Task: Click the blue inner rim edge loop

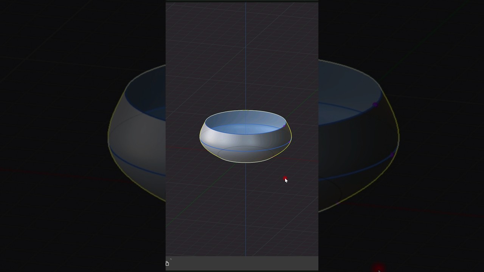Action: click(x=246, y=134)
